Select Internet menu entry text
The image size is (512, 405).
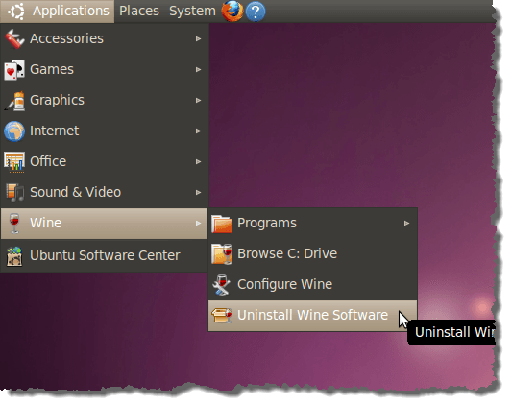coord(54,131)
